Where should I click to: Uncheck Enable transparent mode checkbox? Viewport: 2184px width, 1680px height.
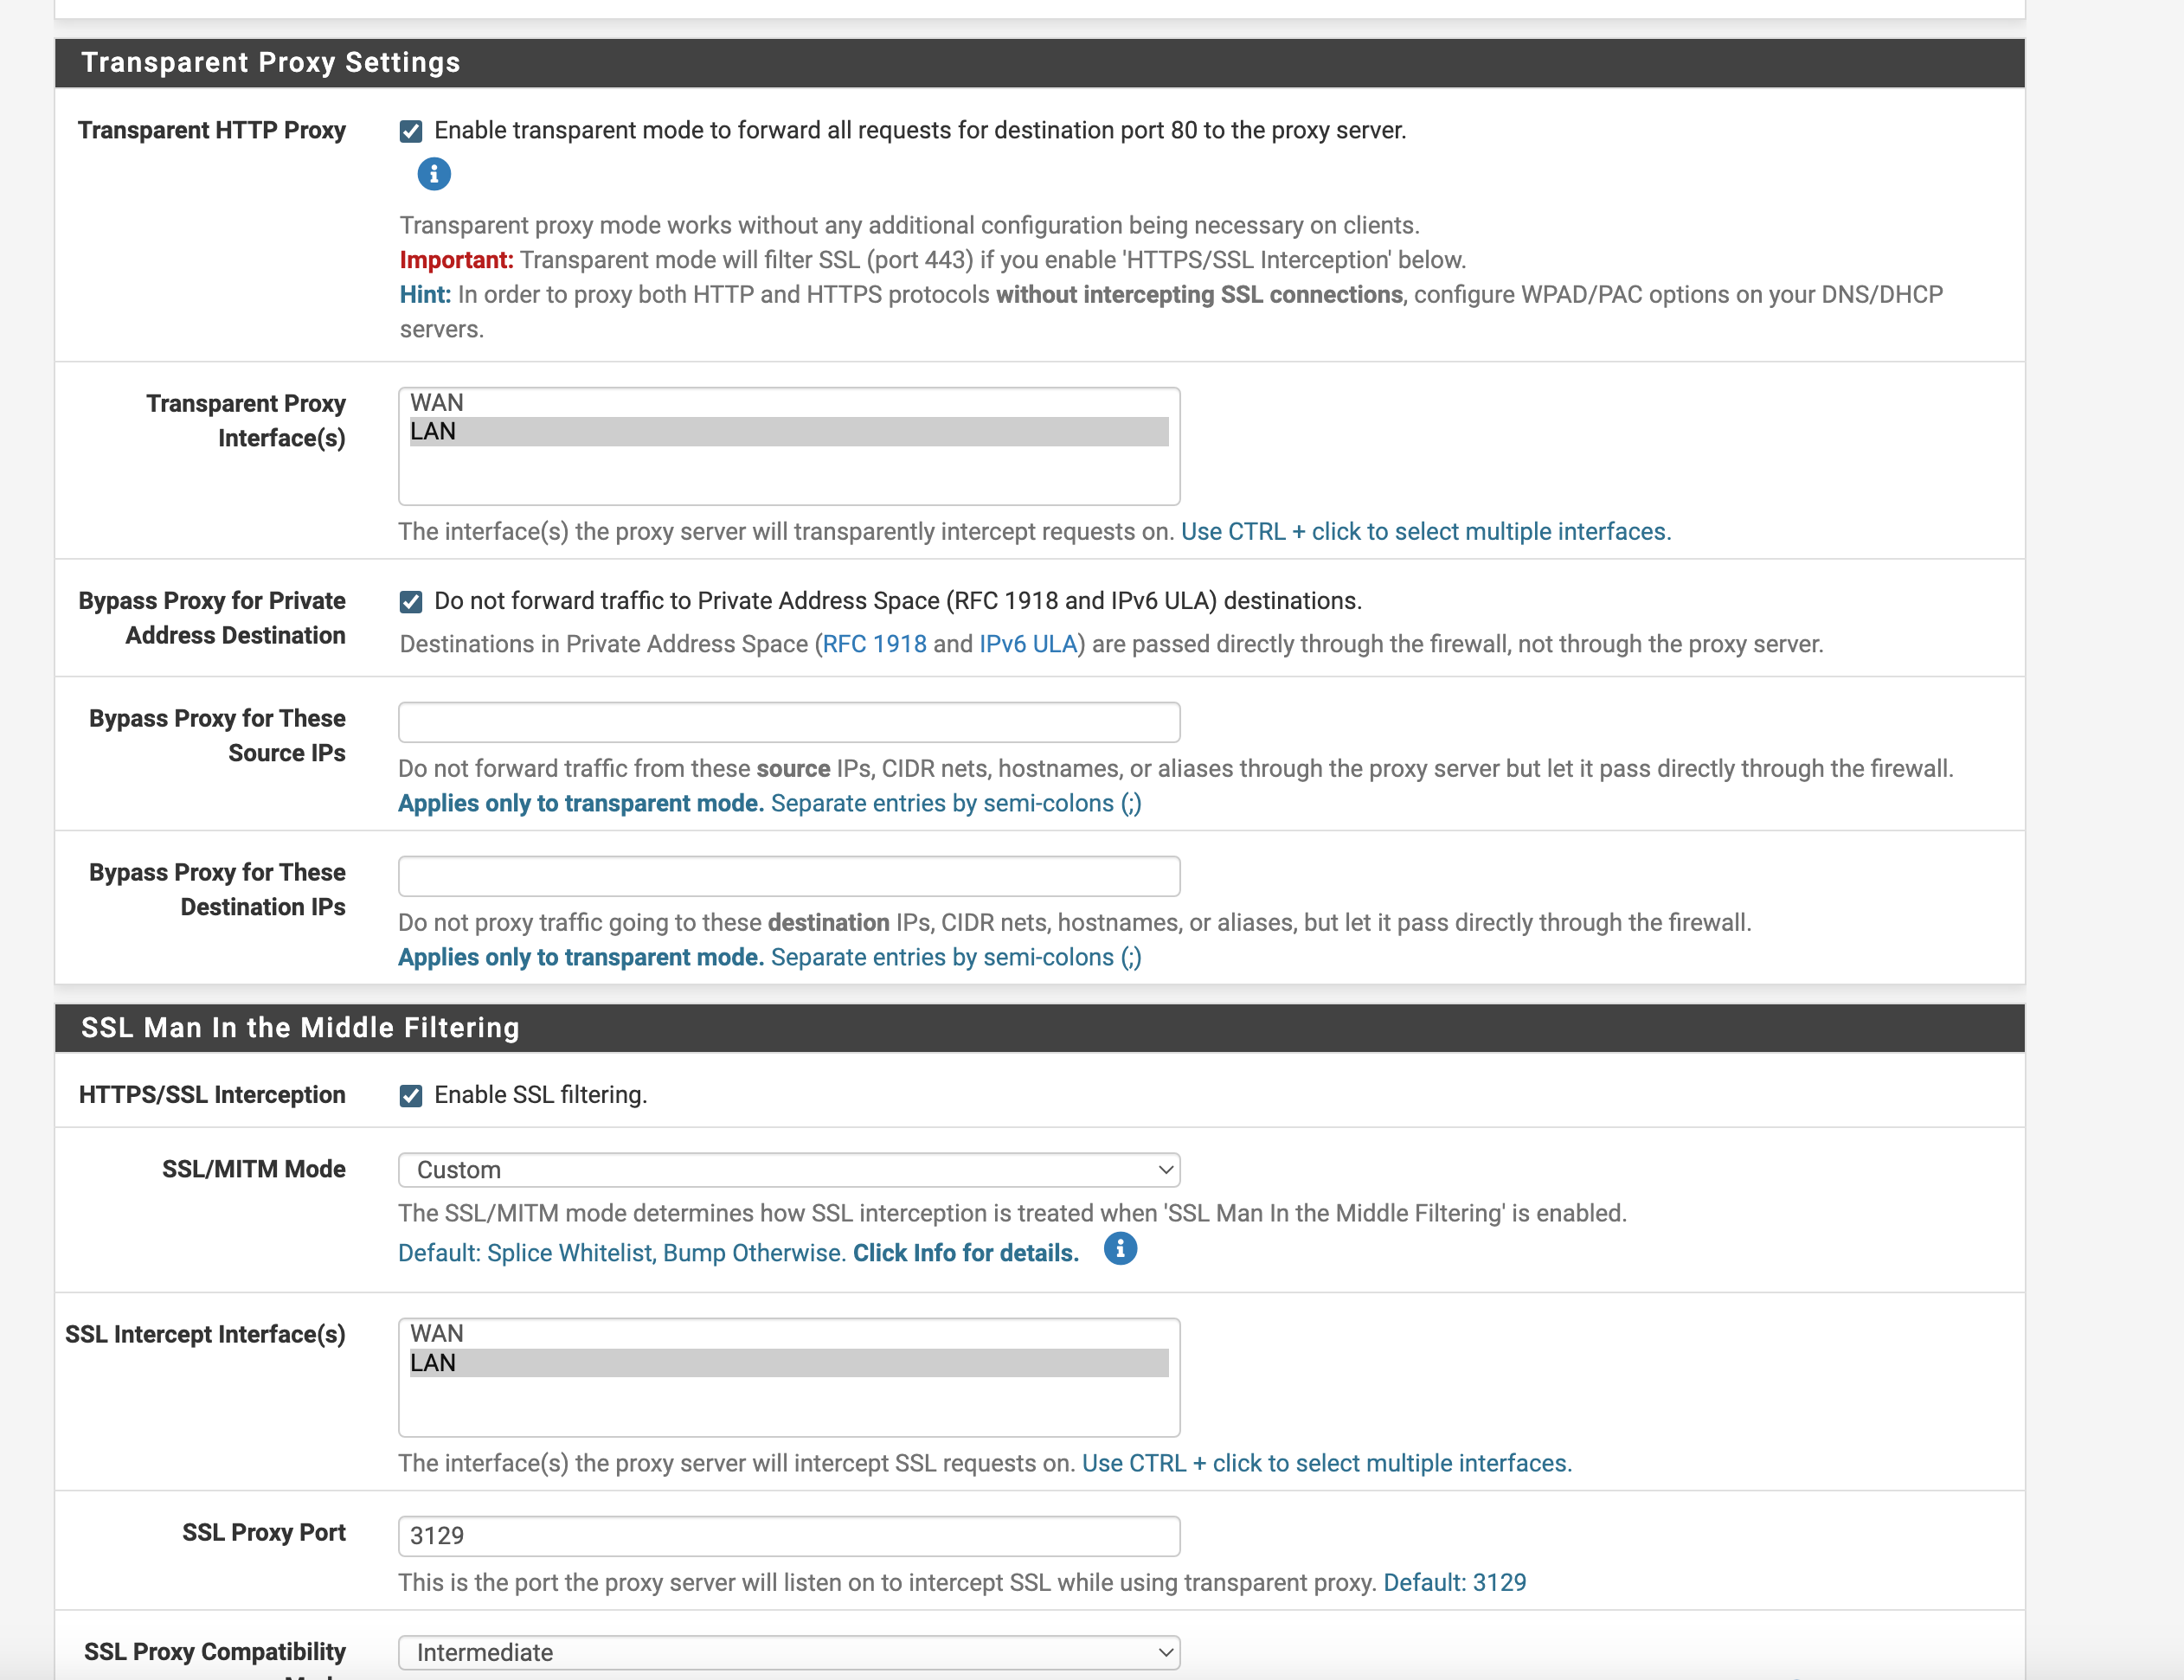pyautogui.click(x=411, y=131)
